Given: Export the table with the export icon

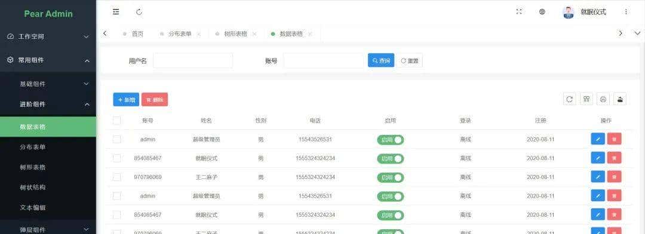Looking at the screenshot, I should (x=620, y=98).
